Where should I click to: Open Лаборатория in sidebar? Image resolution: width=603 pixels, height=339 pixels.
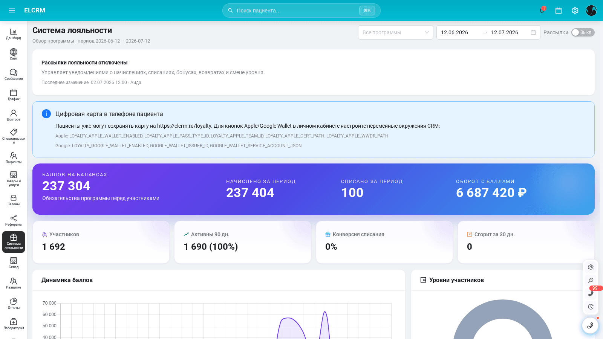[14, 324]
